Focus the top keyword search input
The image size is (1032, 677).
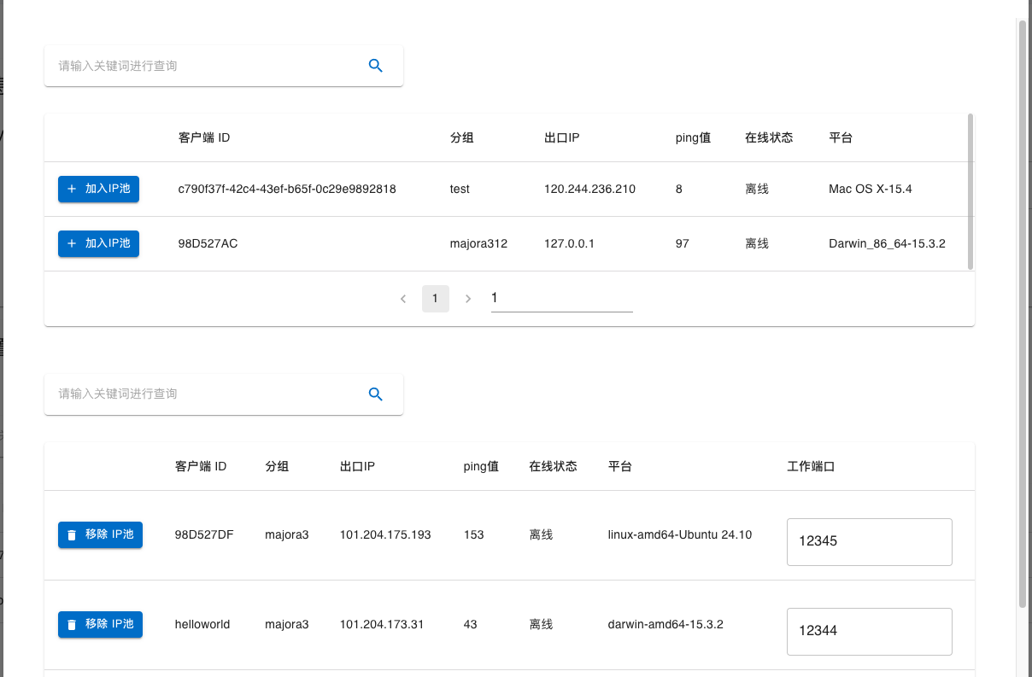[205, 66]
